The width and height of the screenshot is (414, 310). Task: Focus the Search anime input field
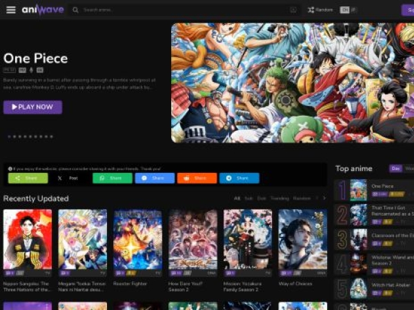(185, 10)
